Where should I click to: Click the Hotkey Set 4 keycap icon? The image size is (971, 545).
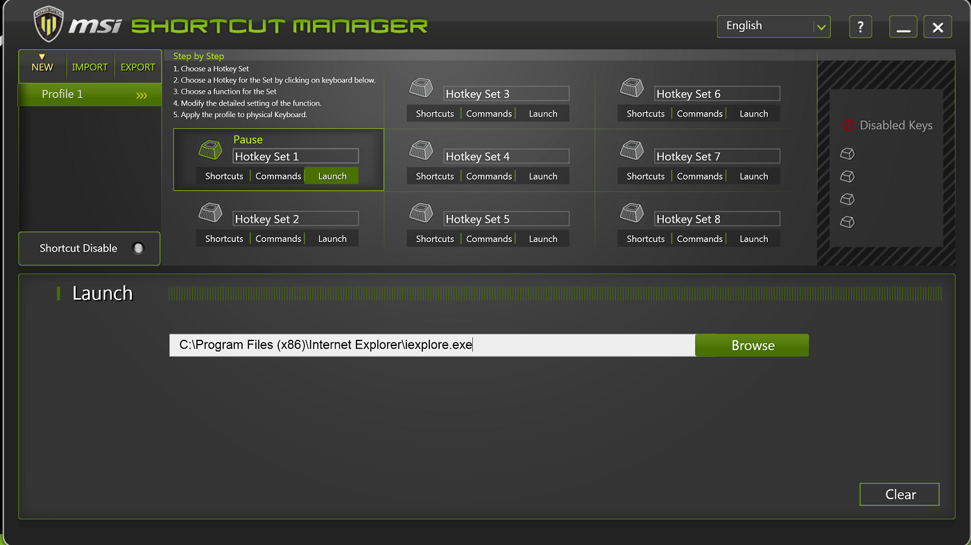[421, 149]
